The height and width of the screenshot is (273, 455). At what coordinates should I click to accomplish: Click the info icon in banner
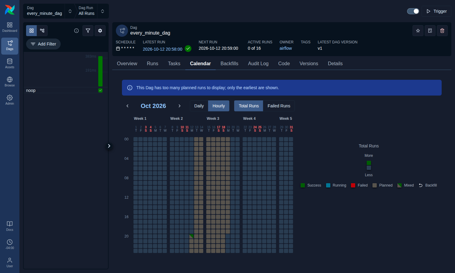pyautogui.click(x=130, y=88)
